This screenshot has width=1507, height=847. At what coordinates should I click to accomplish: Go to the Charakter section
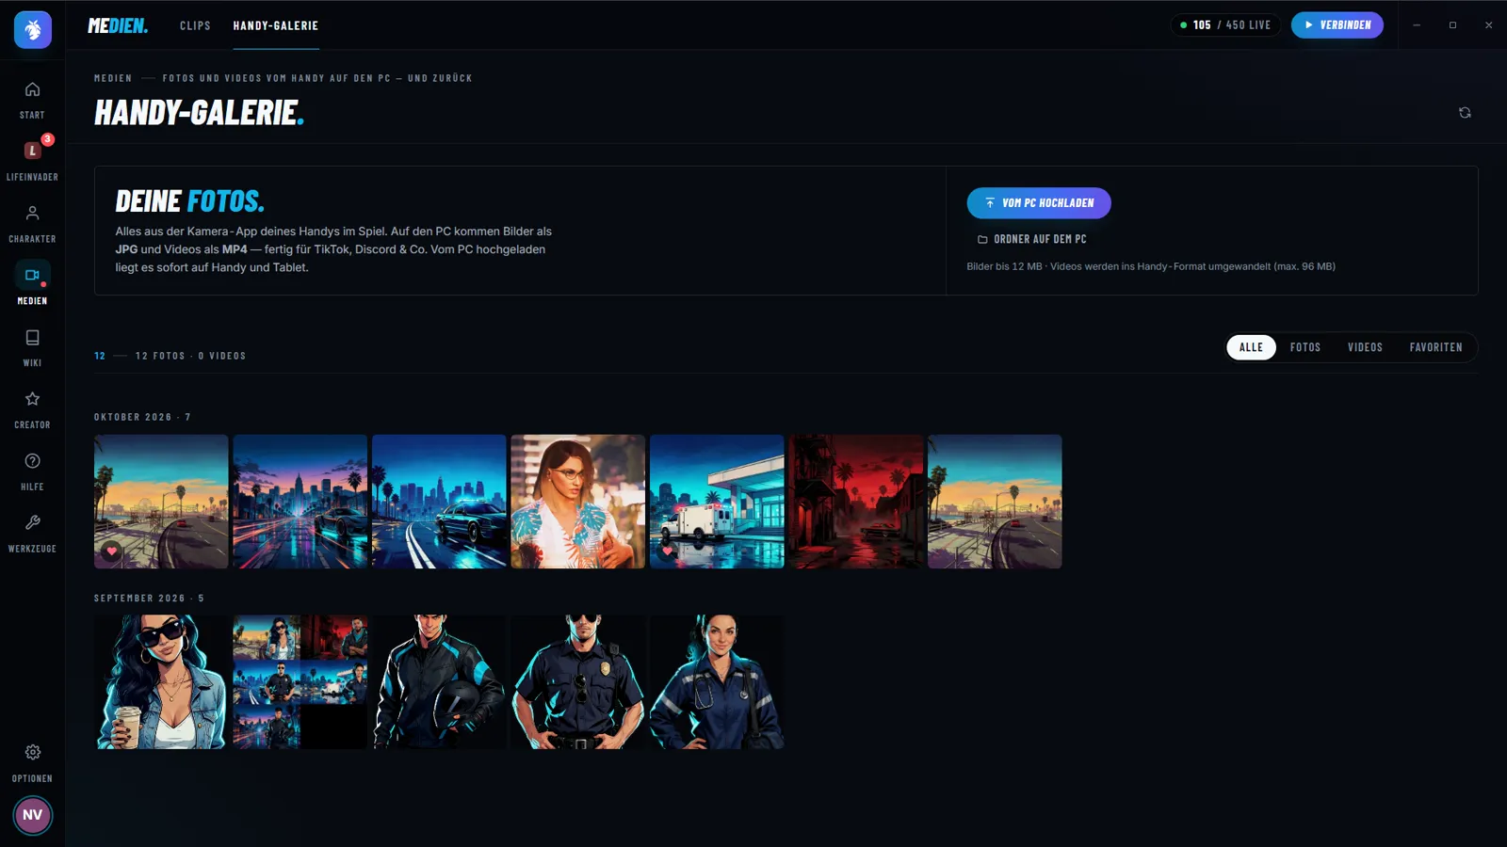pyautogui.click(x=32, y=223)
